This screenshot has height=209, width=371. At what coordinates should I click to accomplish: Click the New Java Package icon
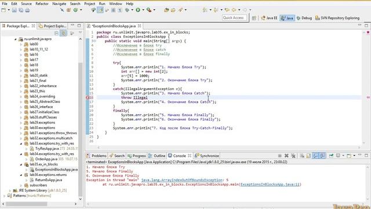coord(68,10)
